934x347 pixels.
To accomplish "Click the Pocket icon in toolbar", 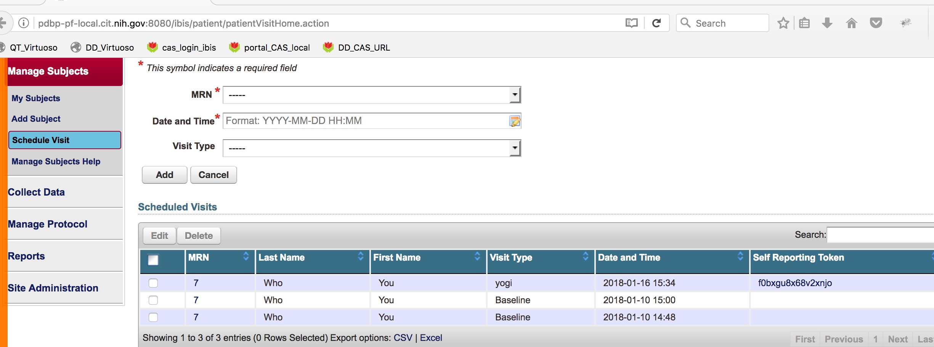I will [876, 23].
